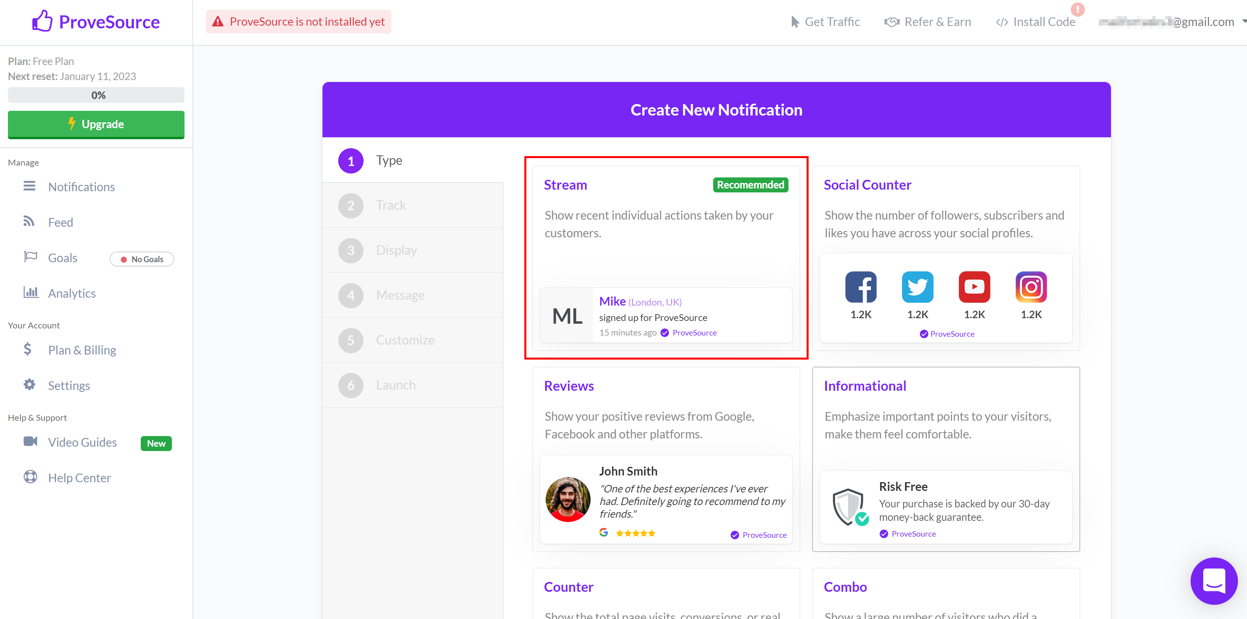Click the Video Guides camera icon
1247x619 pixels.
click(x=30, y=441)
